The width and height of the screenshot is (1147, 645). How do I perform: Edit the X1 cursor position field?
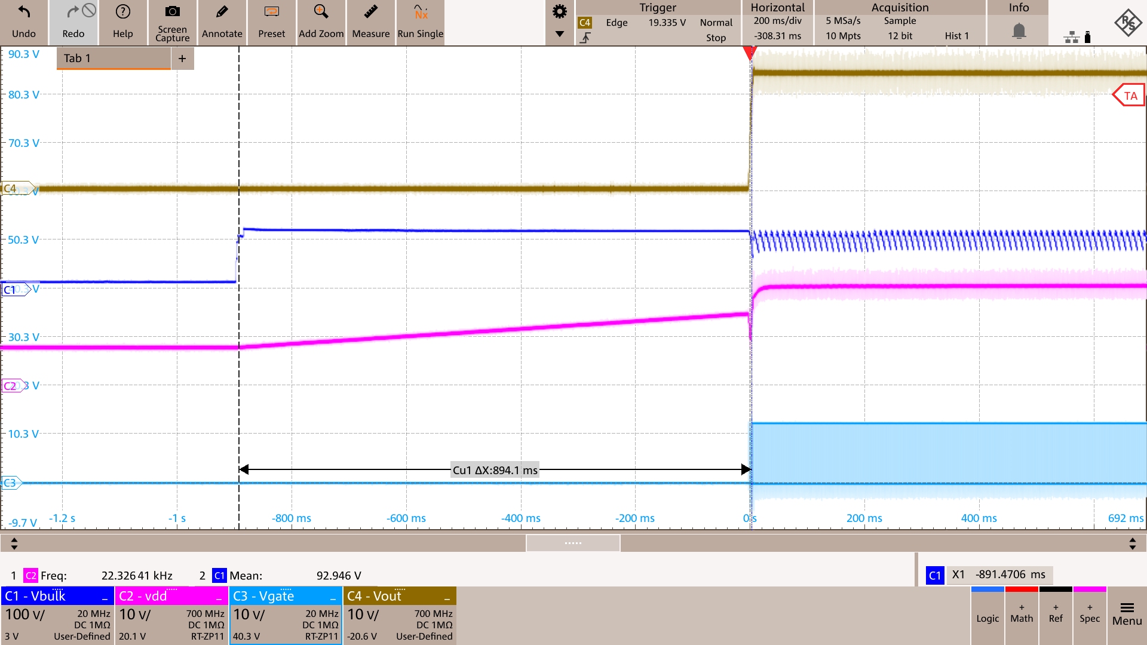tap(1000, 575)
